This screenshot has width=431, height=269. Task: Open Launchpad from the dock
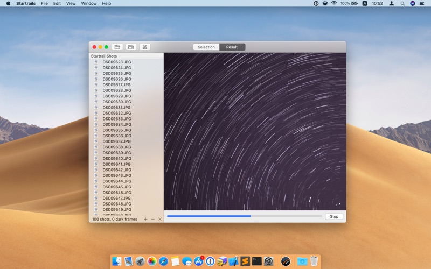140,261
